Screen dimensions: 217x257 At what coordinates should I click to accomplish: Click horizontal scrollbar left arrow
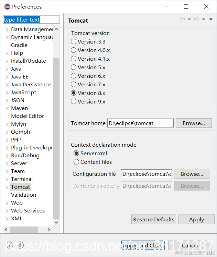[6, 230]
